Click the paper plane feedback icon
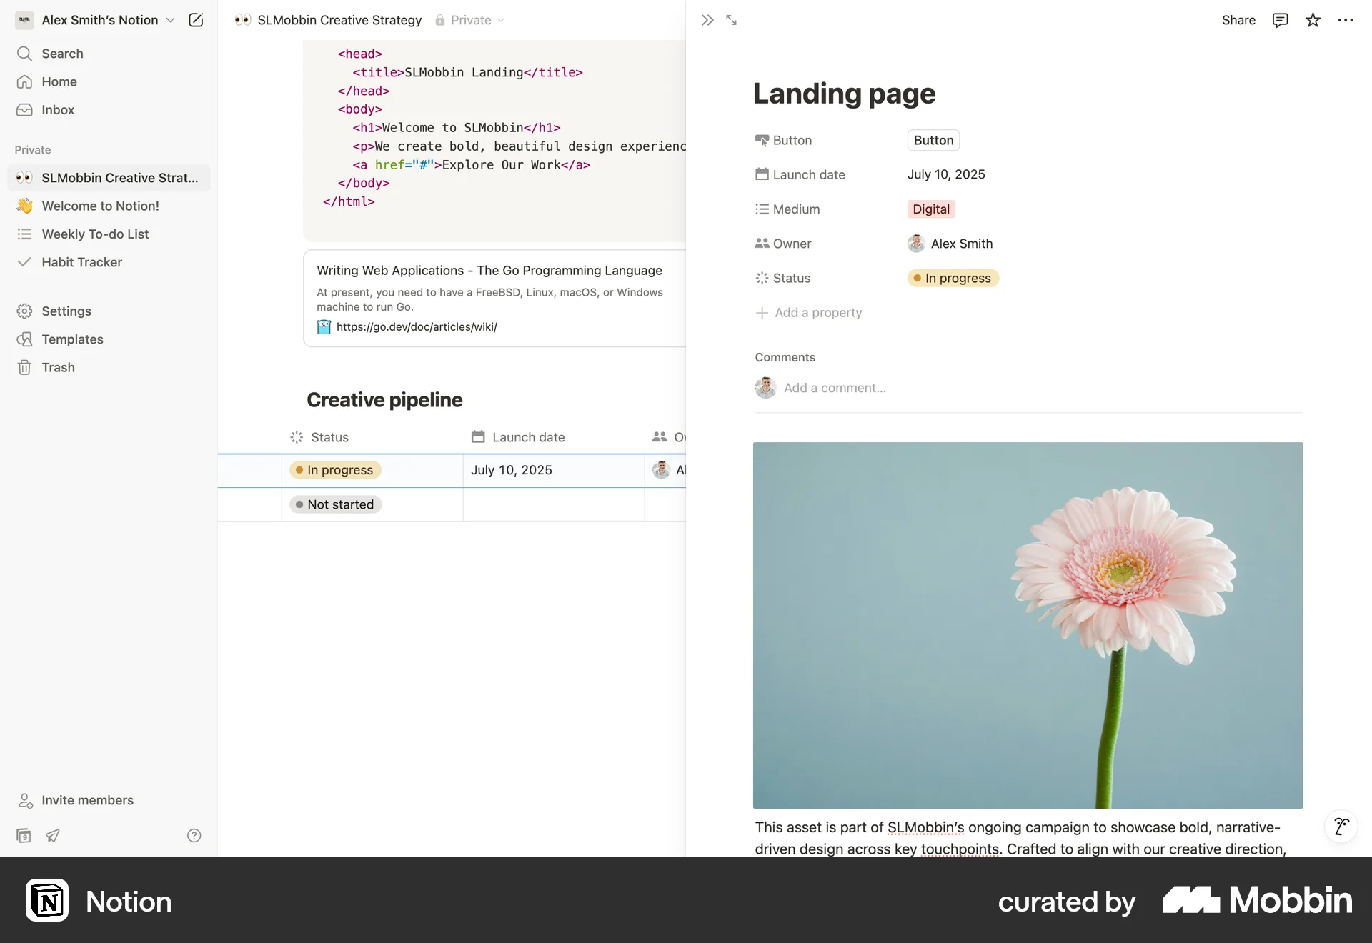The height and width of the screenshot is (943, 1372). pos(52,835)
